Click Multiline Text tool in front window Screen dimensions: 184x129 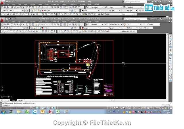coord(55,31)
